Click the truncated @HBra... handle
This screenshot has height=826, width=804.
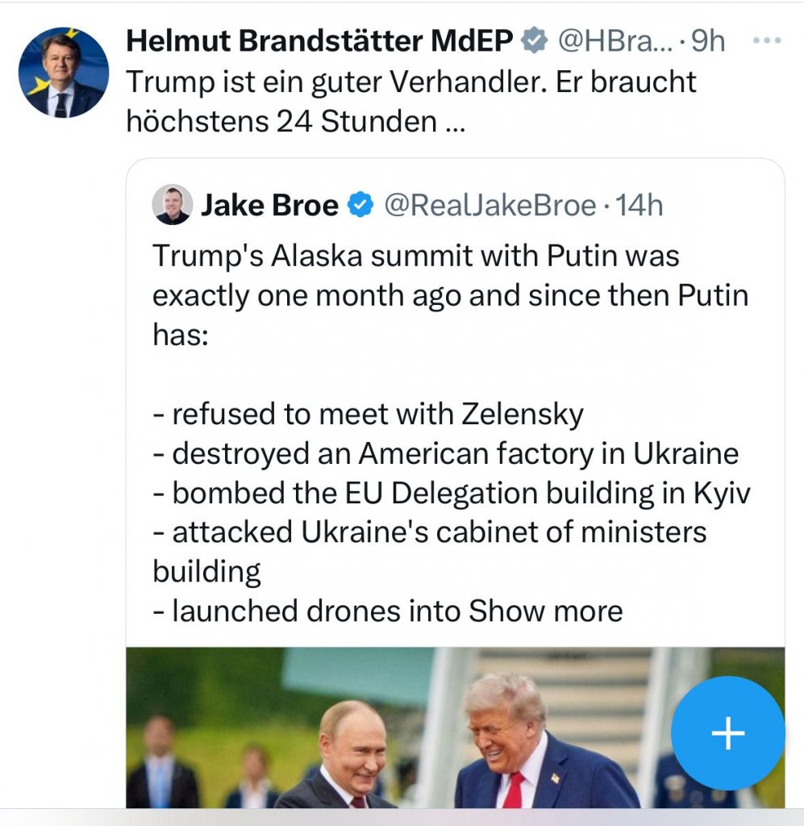[x=609, y=41]
